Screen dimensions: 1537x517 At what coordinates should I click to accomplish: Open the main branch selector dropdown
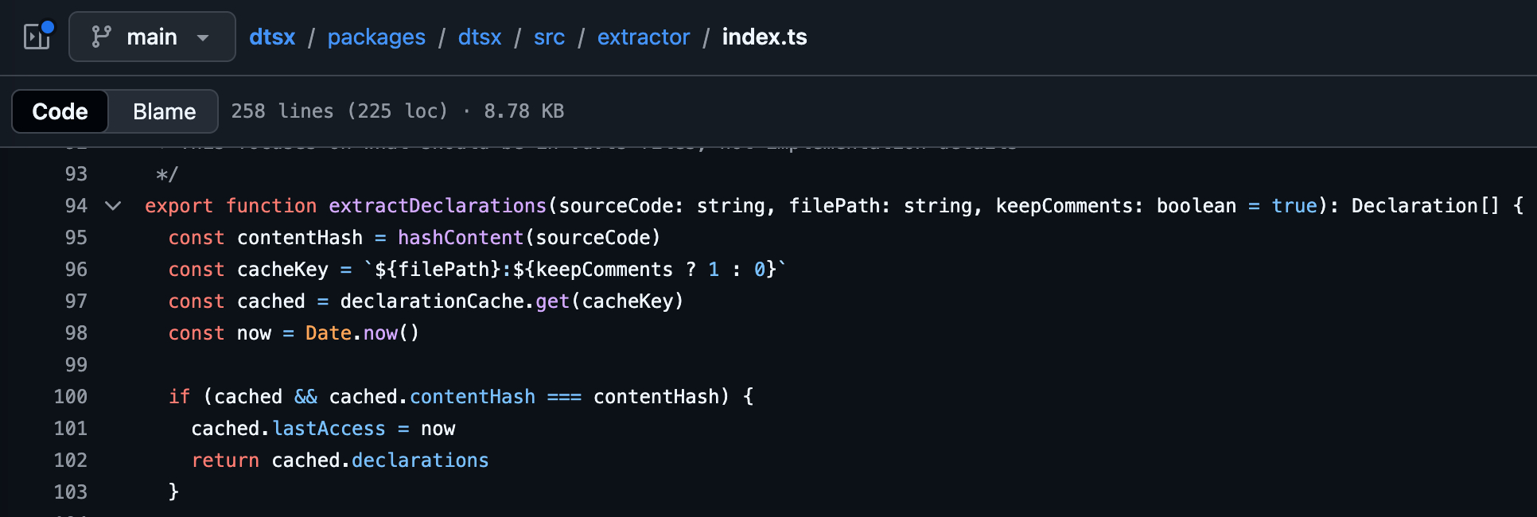[x=152, y=37]
